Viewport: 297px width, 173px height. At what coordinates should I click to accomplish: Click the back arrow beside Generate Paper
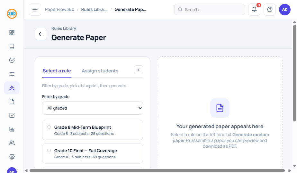pyautogui.click(x=41, y=34)
